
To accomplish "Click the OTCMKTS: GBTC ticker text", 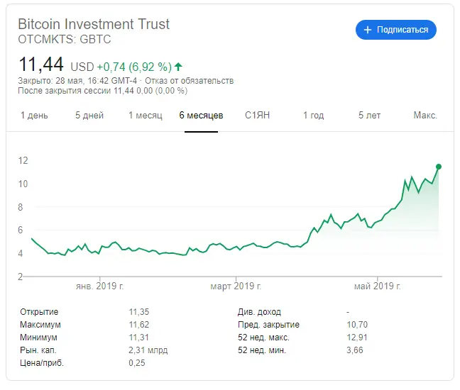I will point(64,40).
